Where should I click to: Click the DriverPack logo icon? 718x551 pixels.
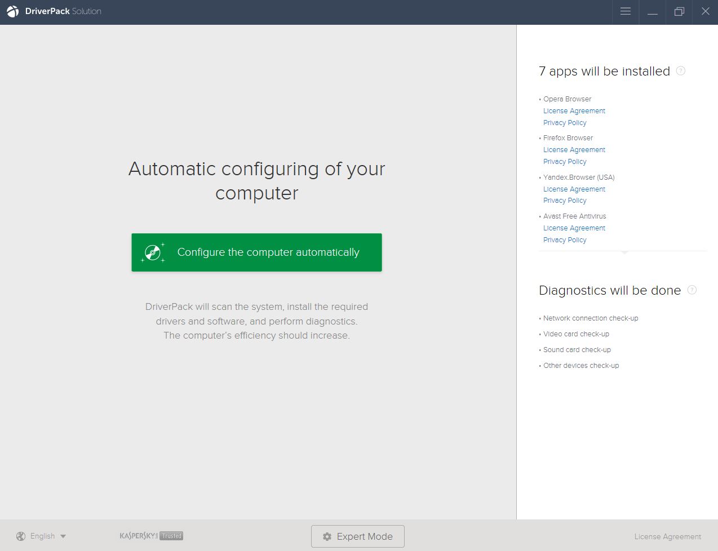(12, 11)
